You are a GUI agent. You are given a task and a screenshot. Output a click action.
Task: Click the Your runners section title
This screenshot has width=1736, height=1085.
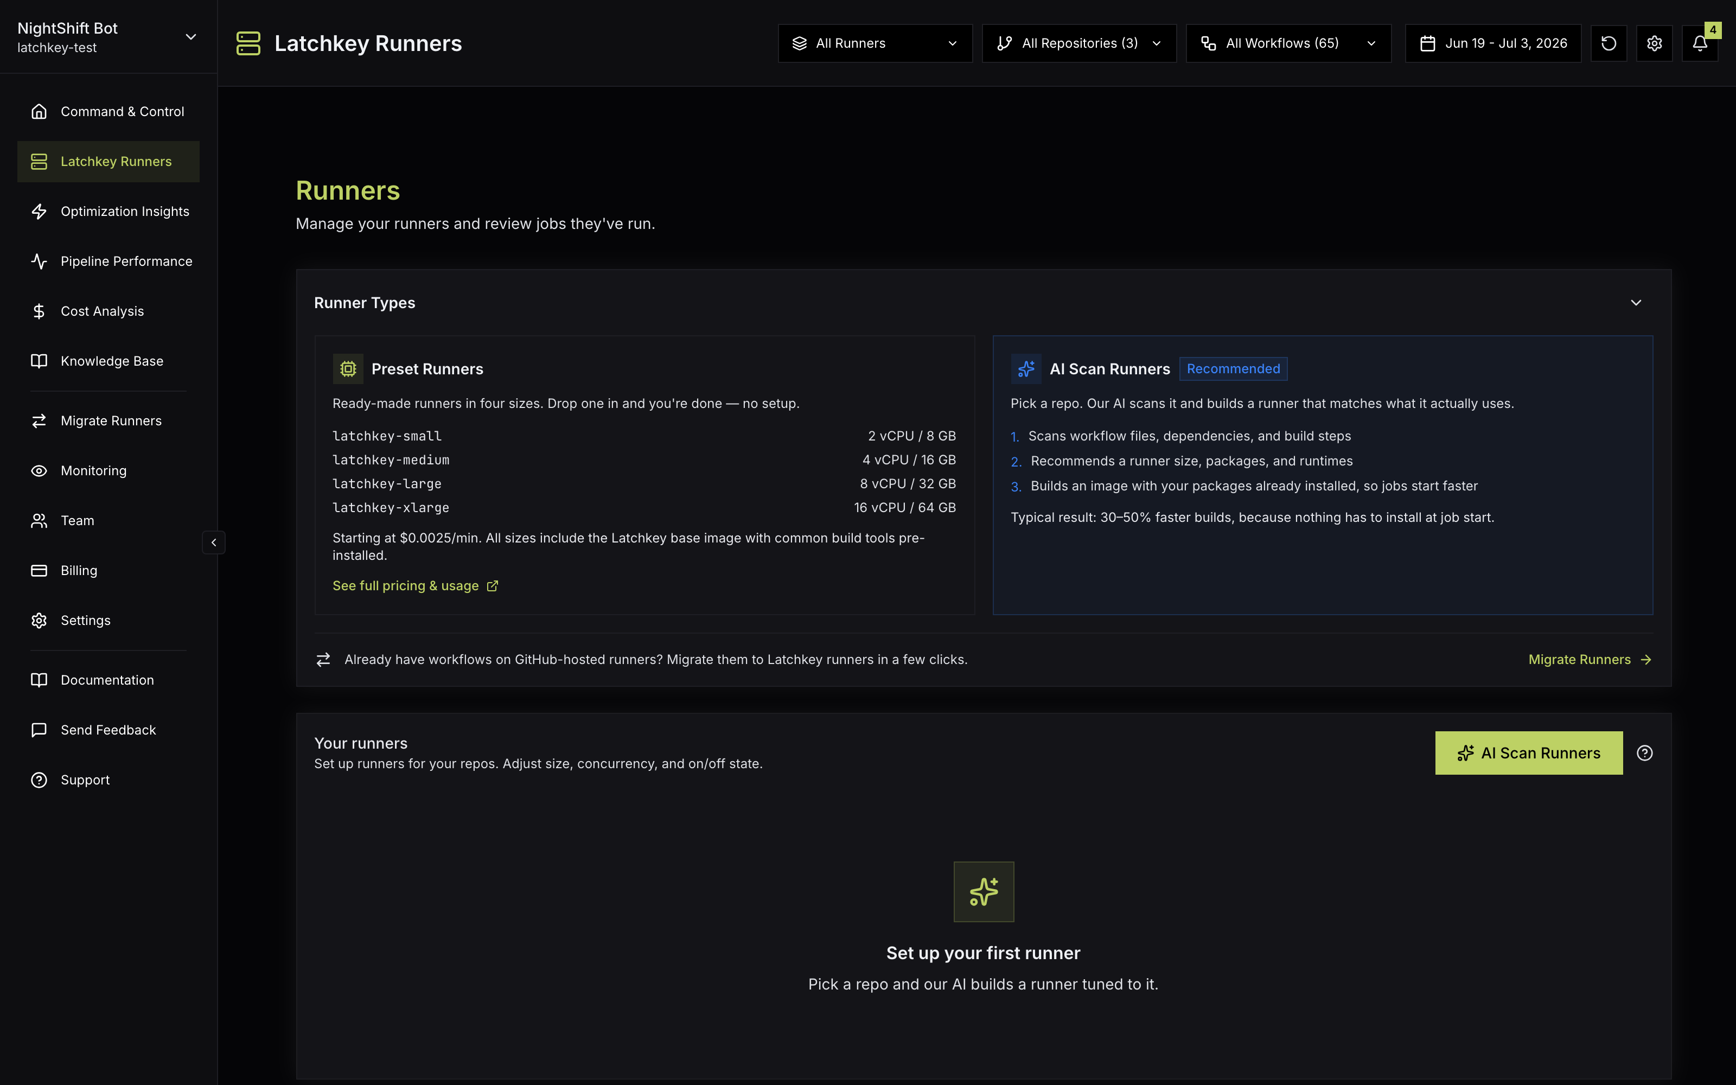(x=361, y=743)
